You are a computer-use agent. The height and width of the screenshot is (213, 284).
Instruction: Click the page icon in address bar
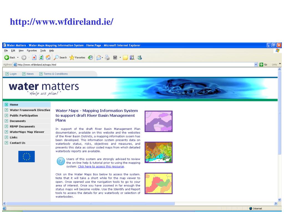pyautogui.click(x=16, y=65)
